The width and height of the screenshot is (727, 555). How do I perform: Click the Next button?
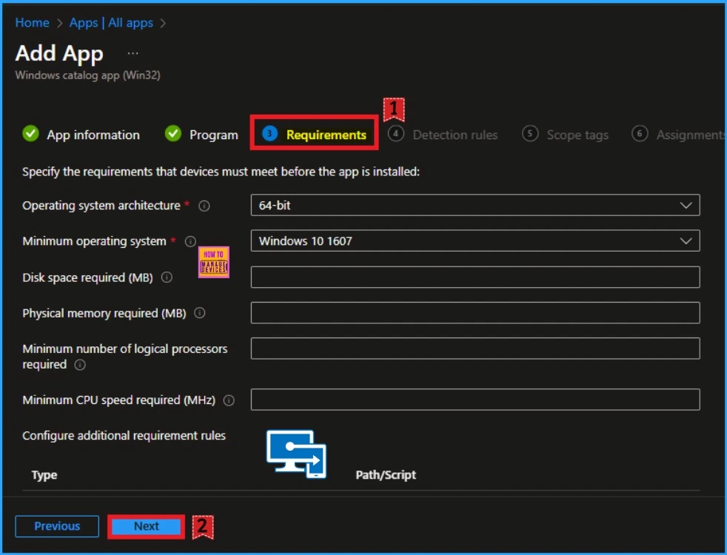(146, 526)
